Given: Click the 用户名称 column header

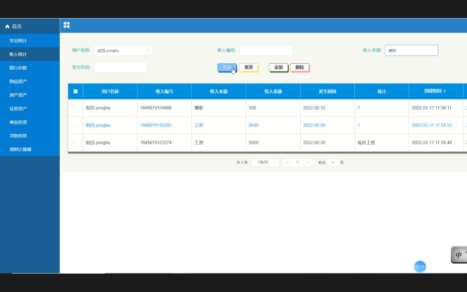Looking at the screenshot, I should pos(110,91).
